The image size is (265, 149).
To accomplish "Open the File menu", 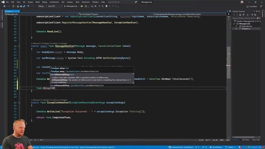I will (7, 2).
